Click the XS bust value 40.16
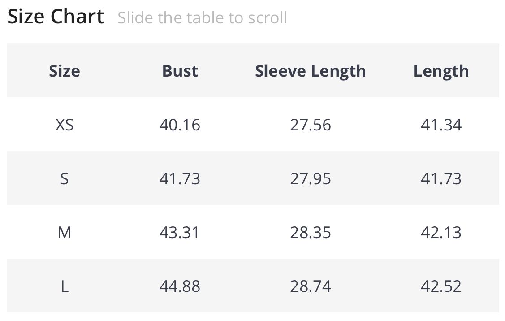 180,125
